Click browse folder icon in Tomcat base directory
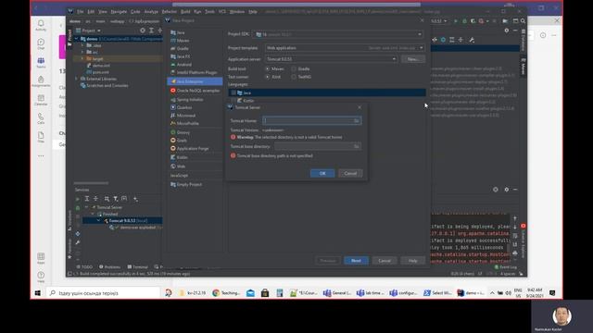This screenshot has height=333, width=593. [356, 146]
